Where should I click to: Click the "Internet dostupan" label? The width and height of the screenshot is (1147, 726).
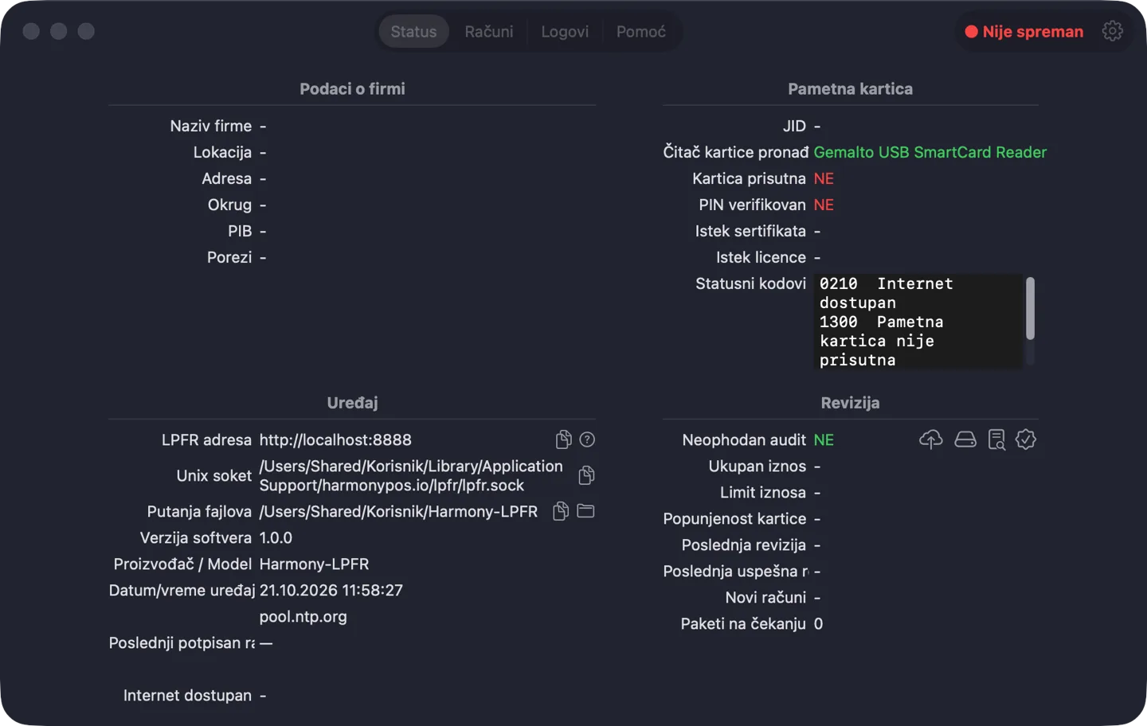(187, 696)
